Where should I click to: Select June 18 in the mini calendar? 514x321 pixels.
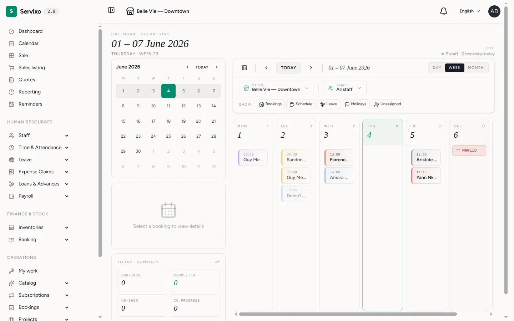point(168,121)
